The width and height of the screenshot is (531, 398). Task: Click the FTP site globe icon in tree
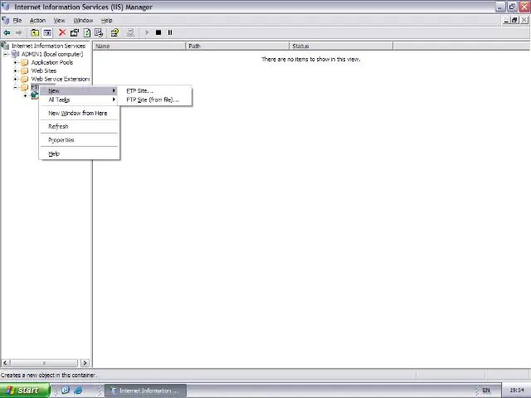coord(34,95)
